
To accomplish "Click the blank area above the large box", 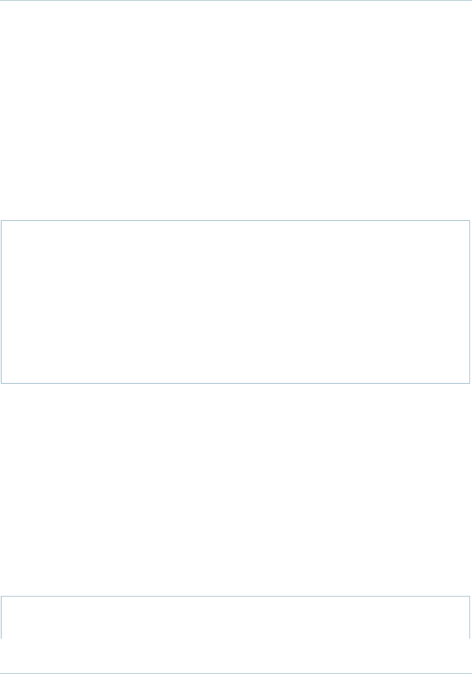I will (x=235, y=110).
